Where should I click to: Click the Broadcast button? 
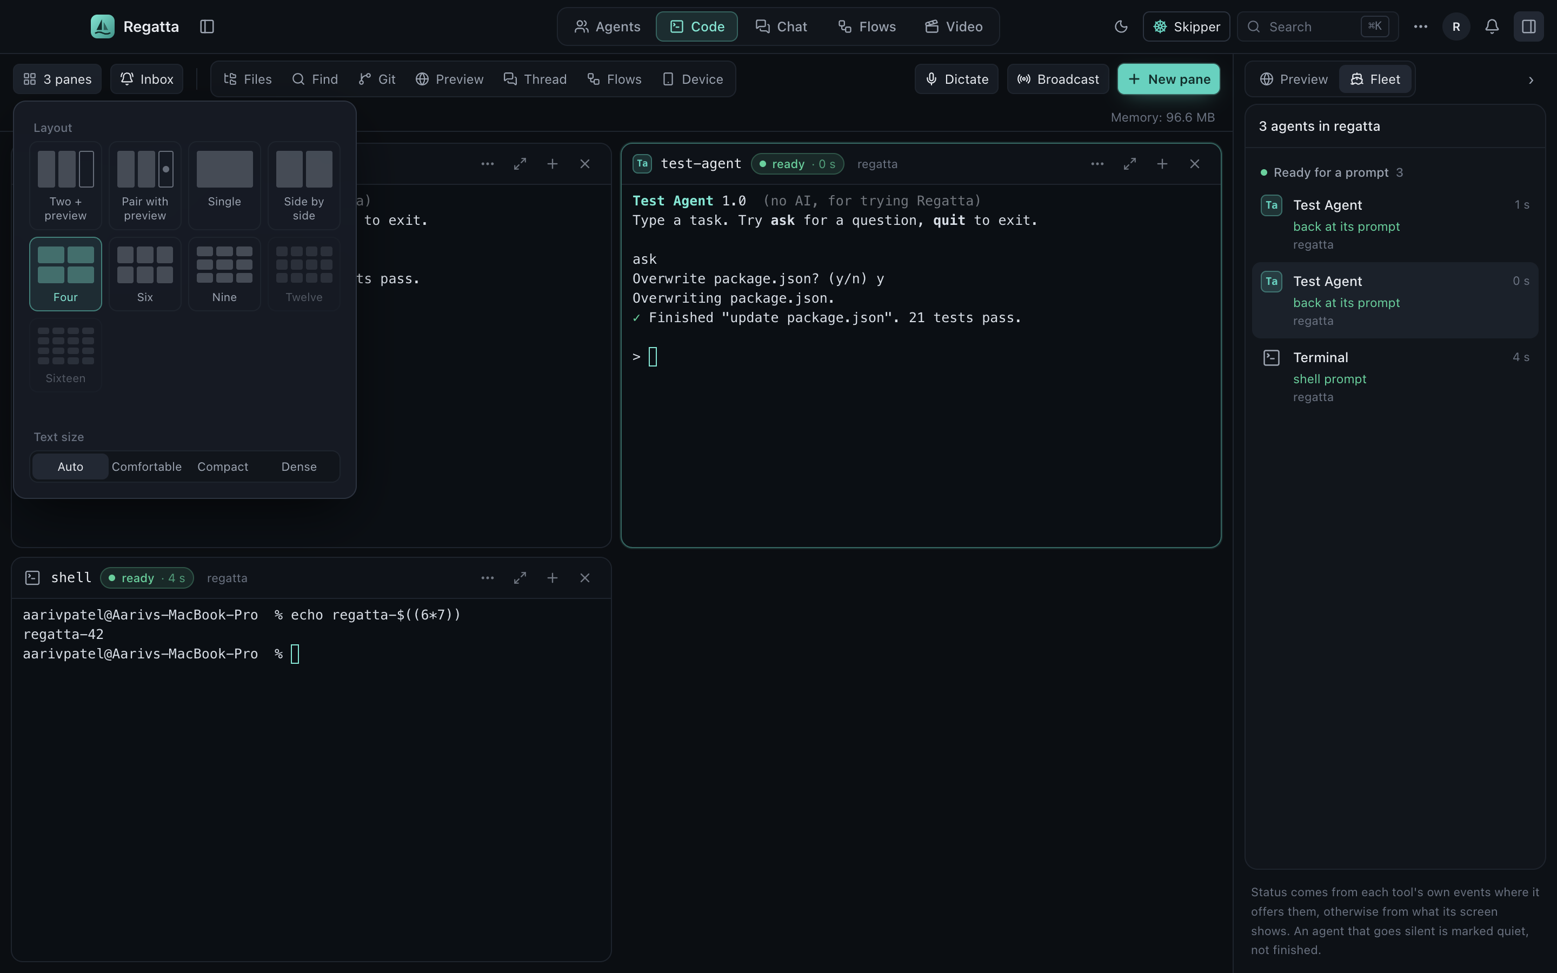[1057, 79]
